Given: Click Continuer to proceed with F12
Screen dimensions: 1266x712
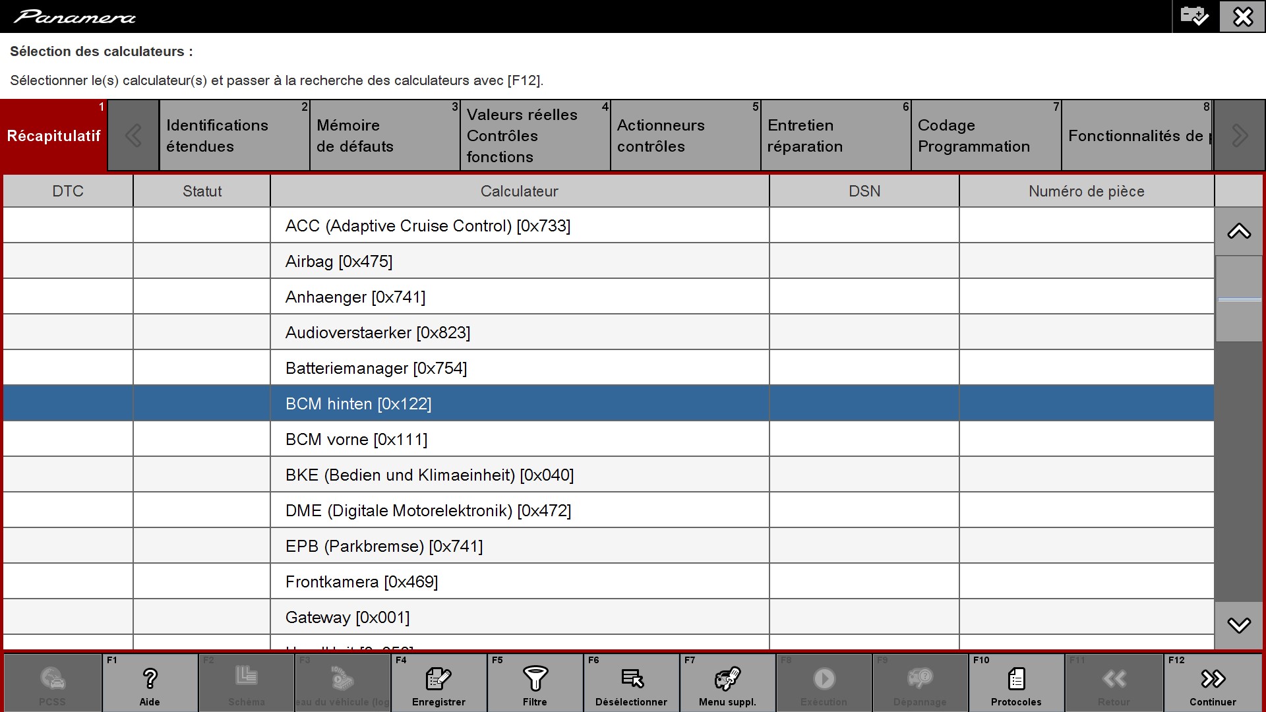Looking at the screenshot, I should click(1213, 682).
